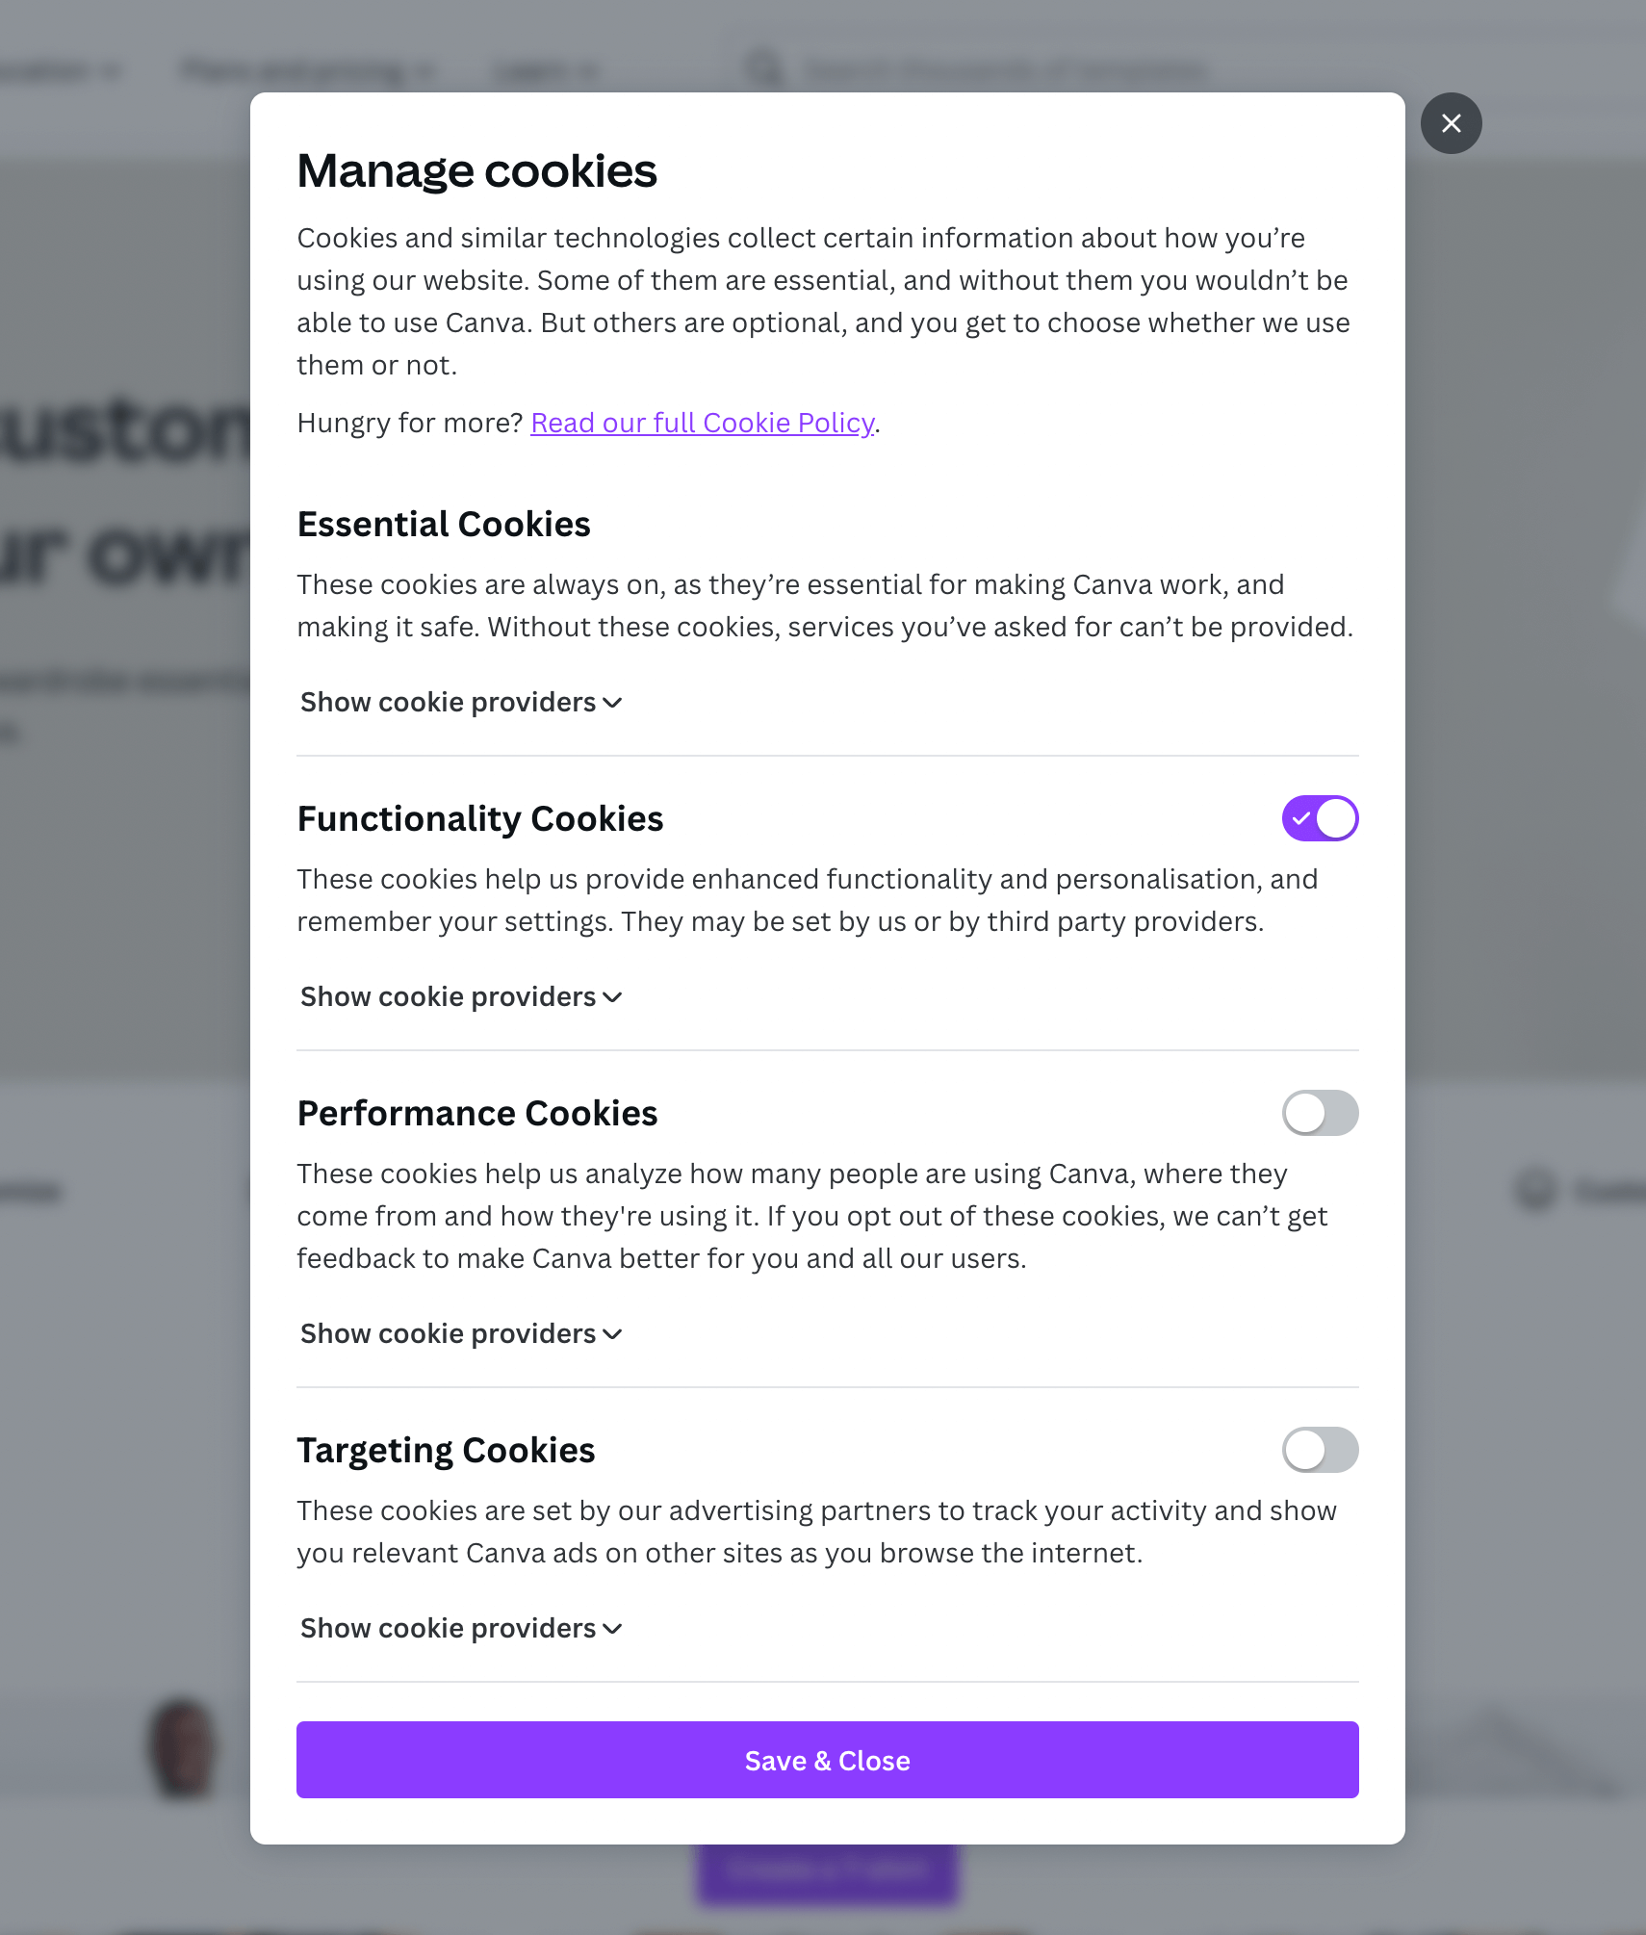Show cookie providers for Functionality Cookies
This screenshot has height=1935, width=1646.
[461, 997]
